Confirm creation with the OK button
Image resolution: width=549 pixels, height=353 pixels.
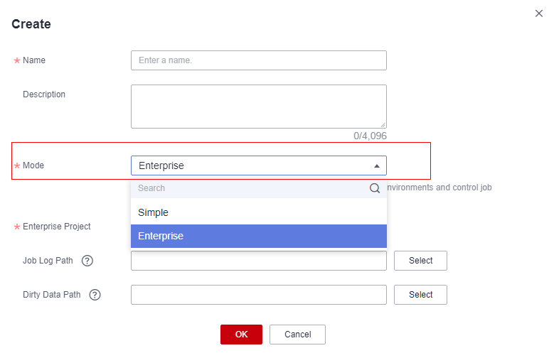241,335
